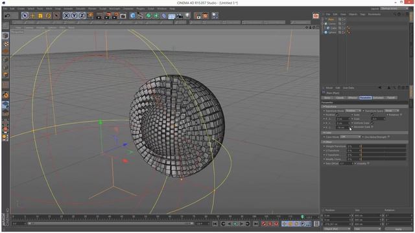Image resolution: width=415 pixels, height=233 pixels.
Task: Click the Apply button
Action: click(398, 229)
